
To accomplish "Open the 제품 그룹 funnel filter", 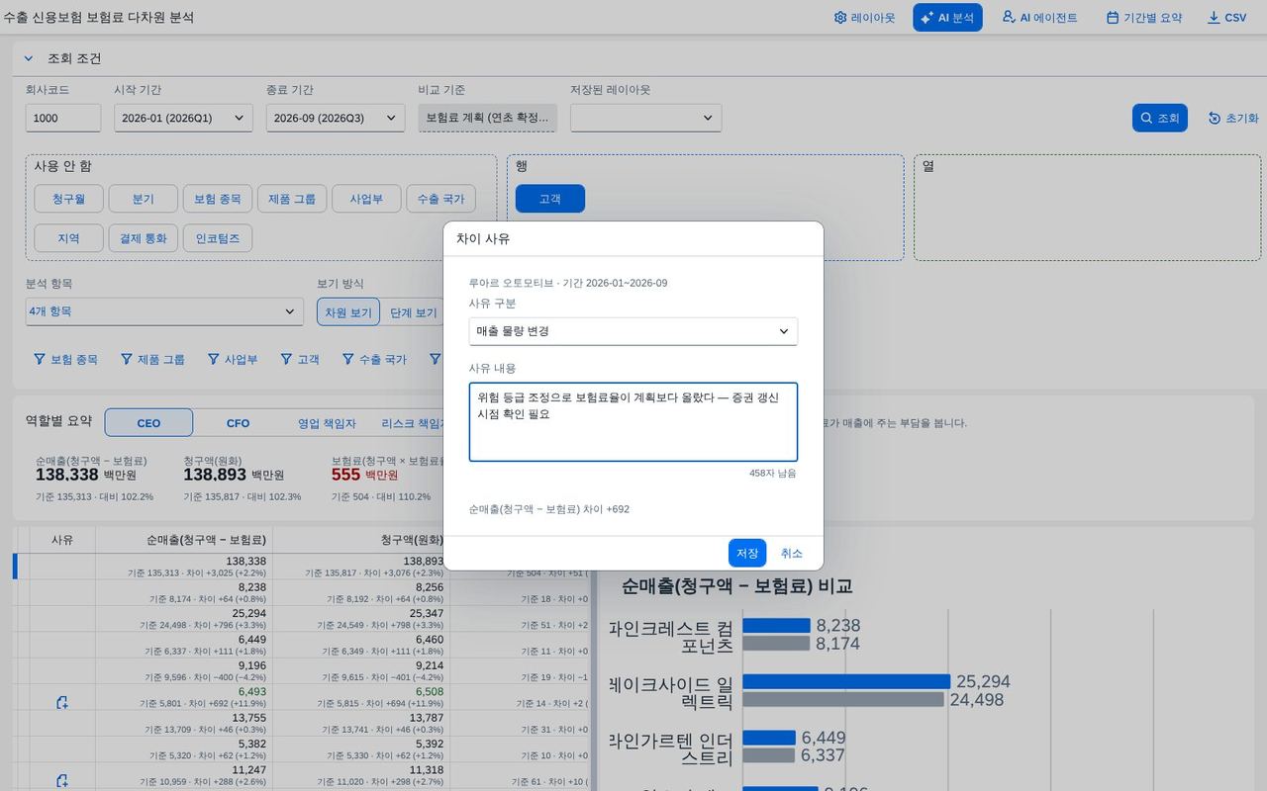I will (152, 359).
